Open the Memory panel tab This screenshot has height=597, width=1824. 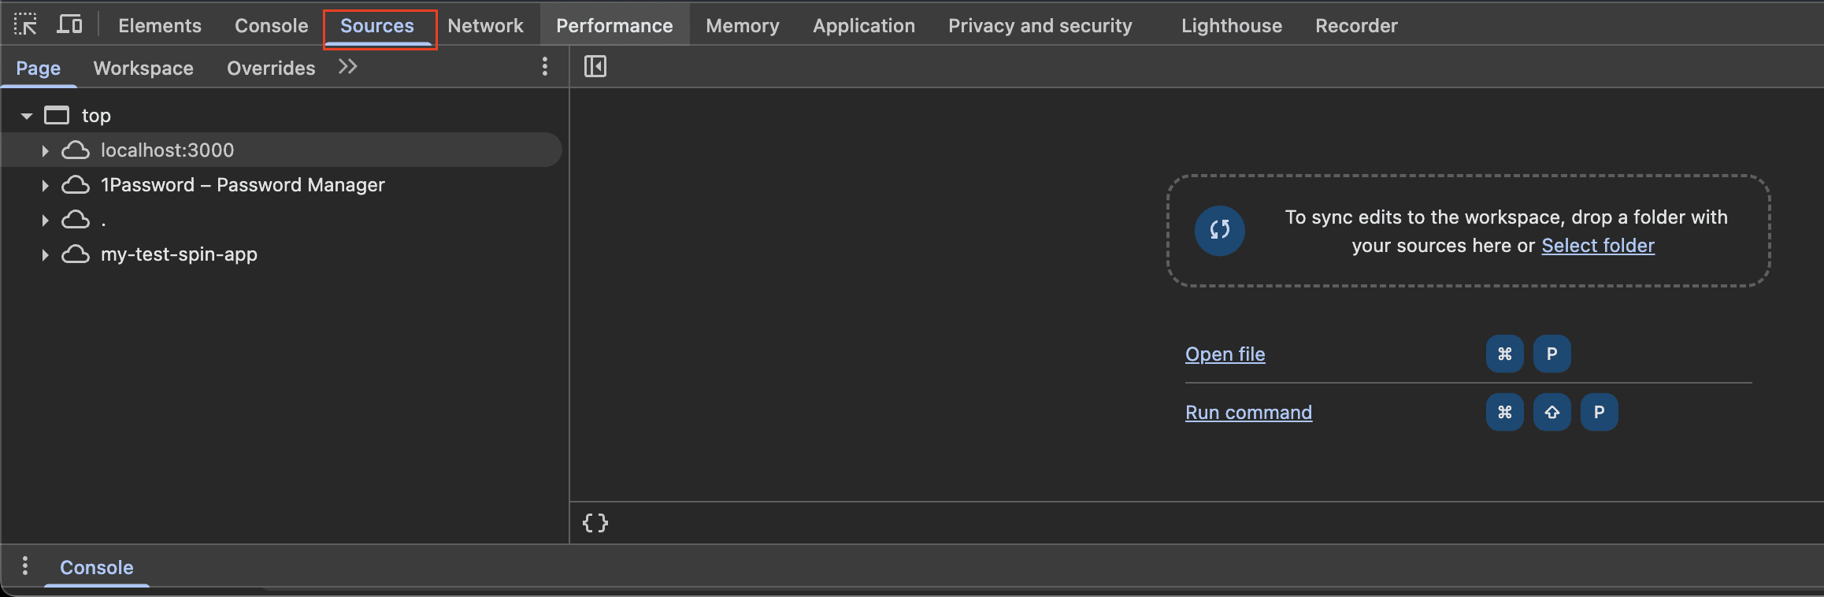point(743,26)
